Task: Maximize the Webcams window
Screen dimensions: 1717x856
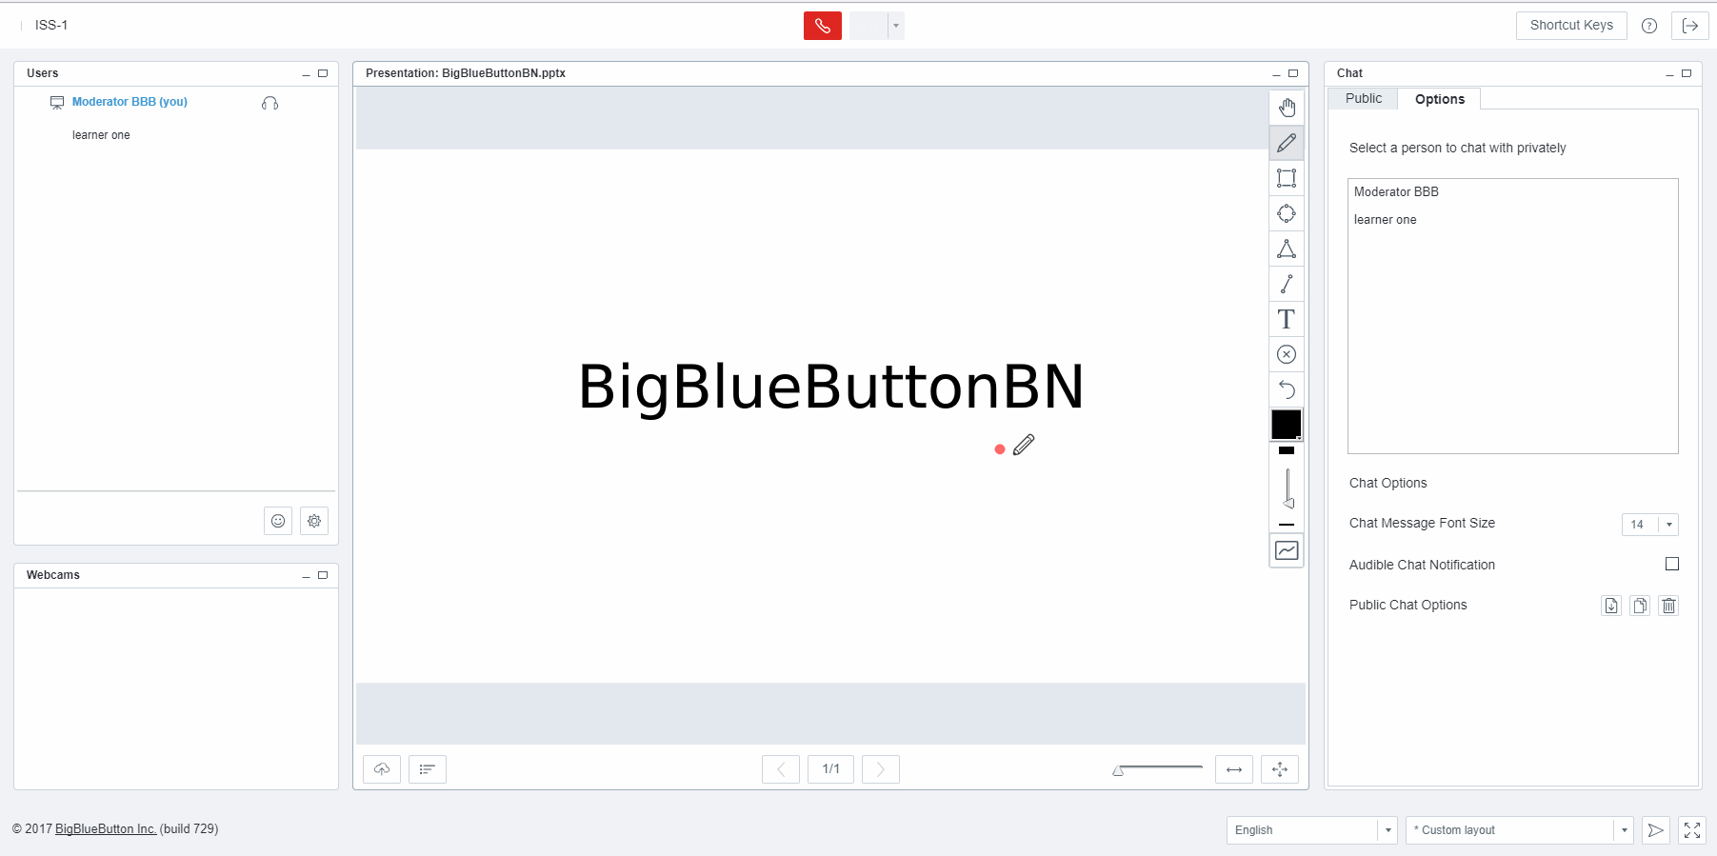Action: (323, 575)
